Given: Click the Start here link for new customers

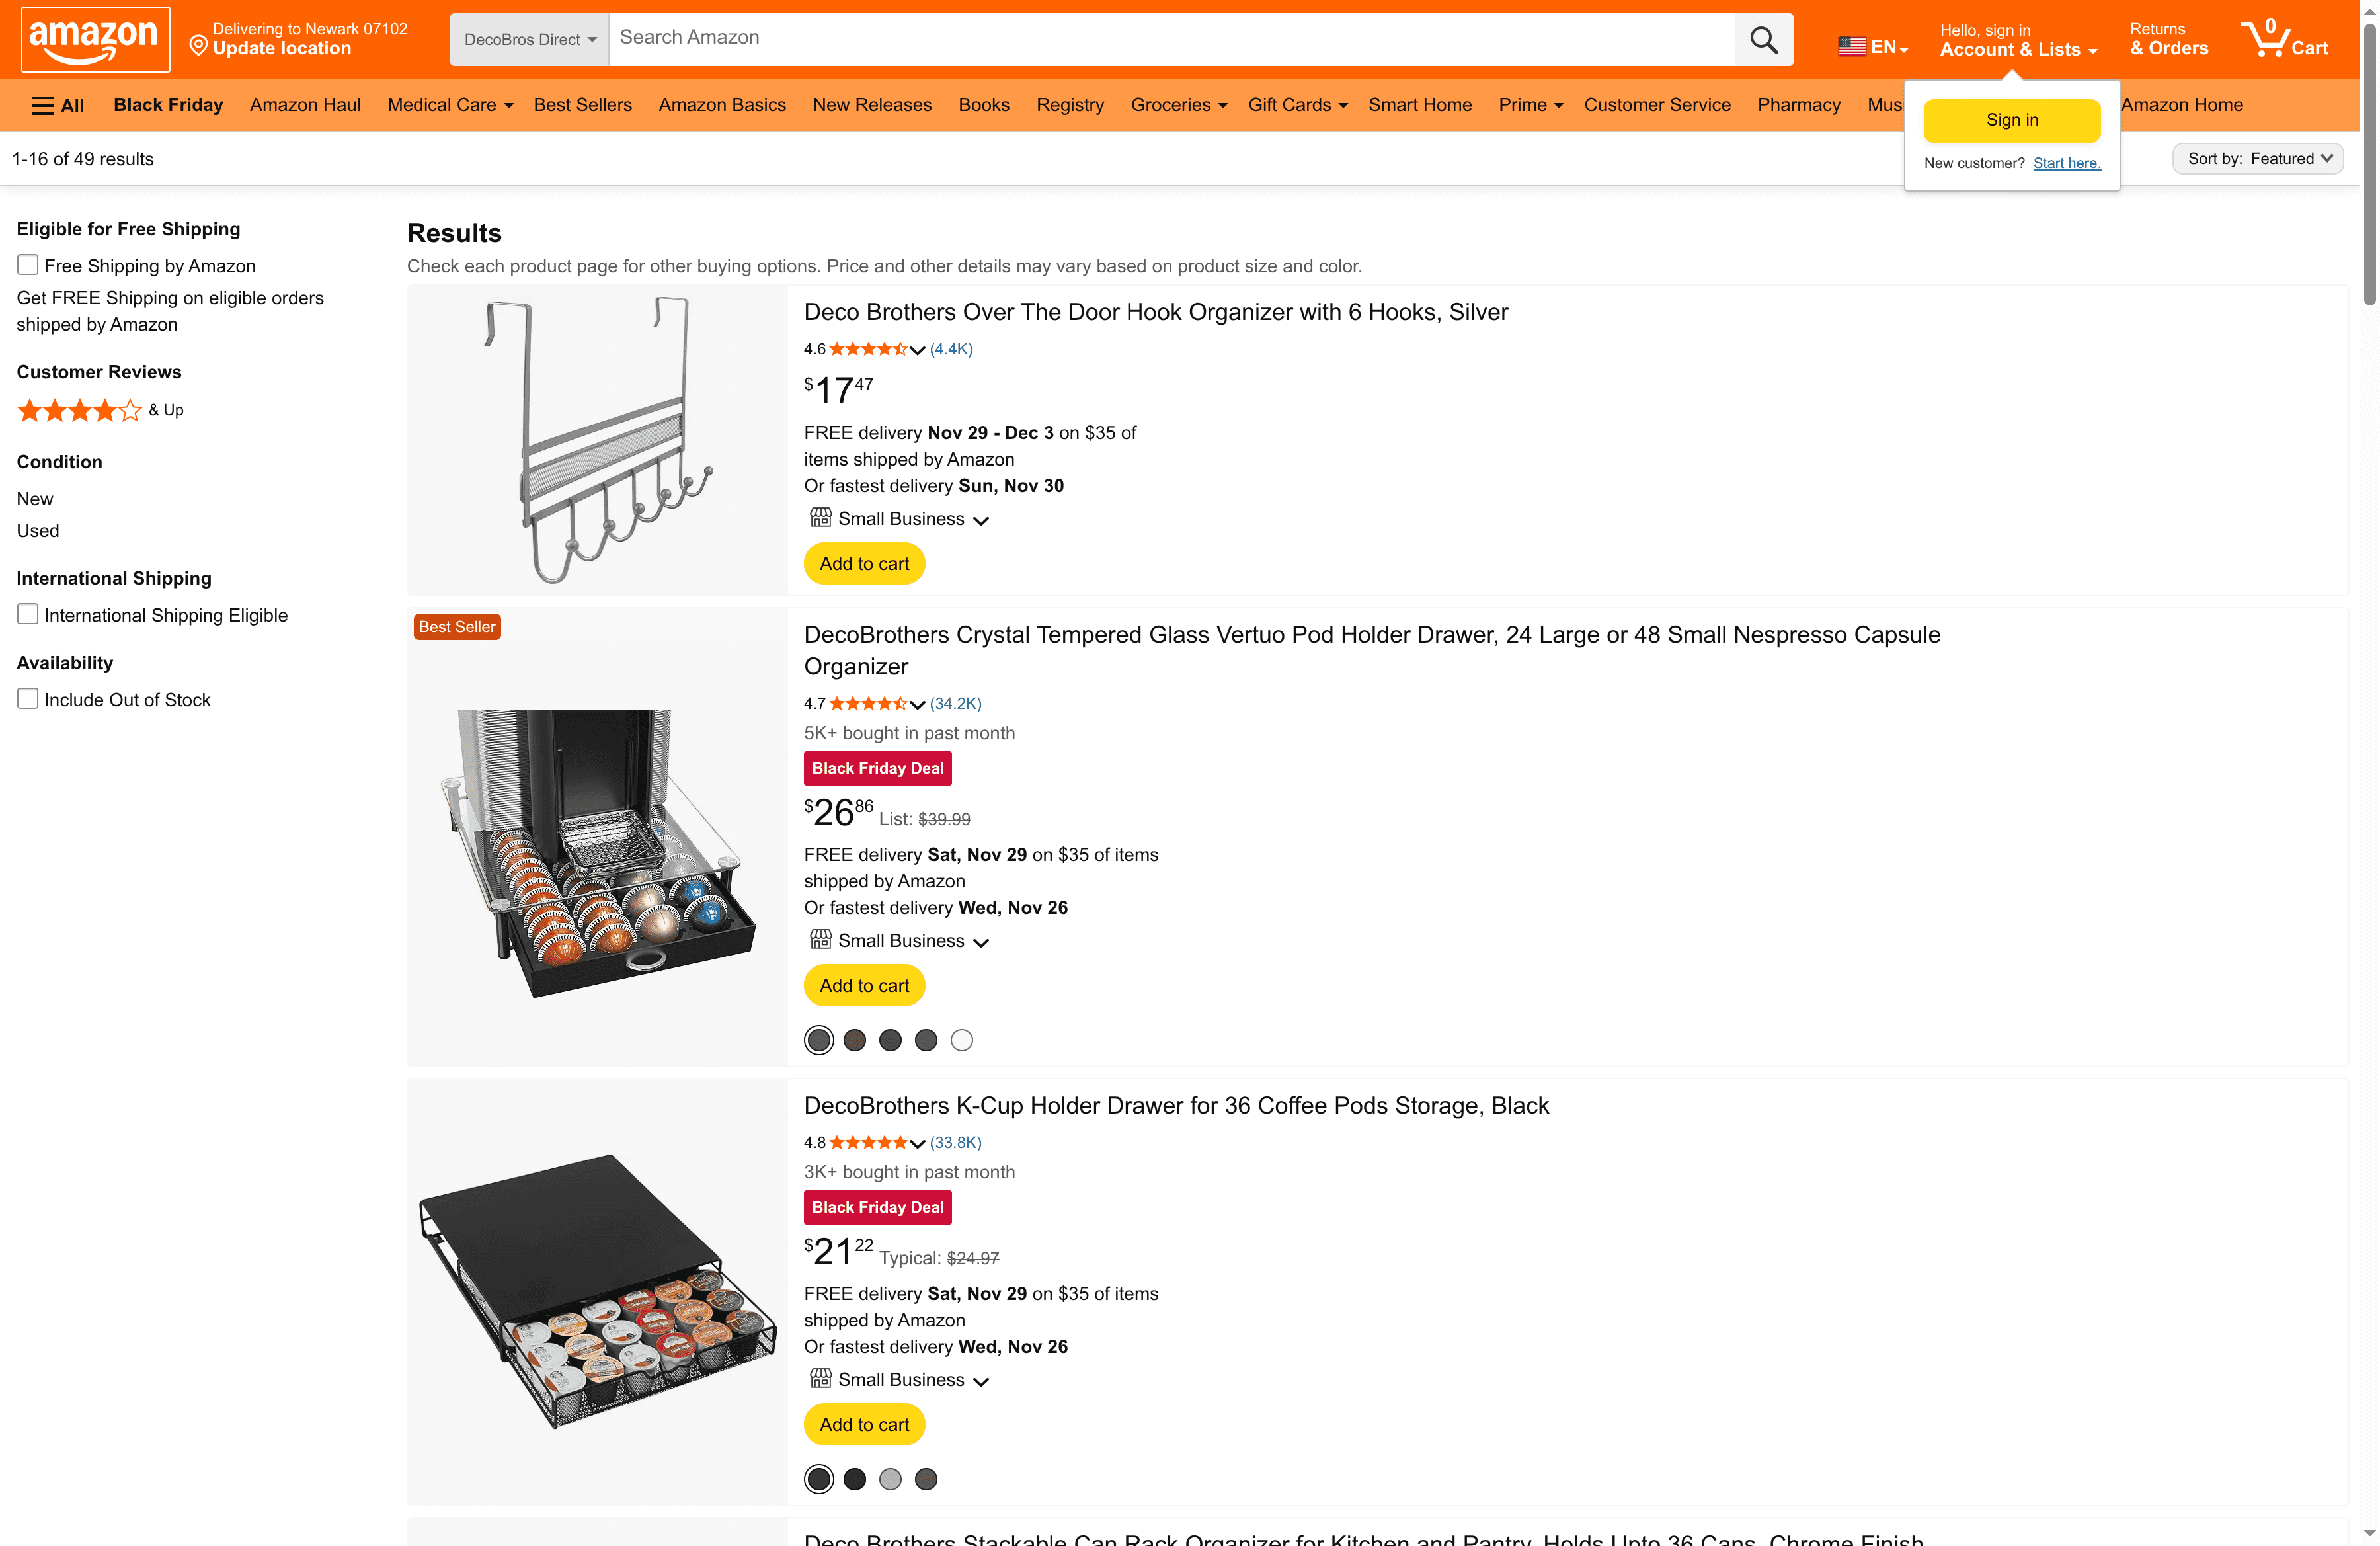Looking at the screenshot, I should (x=2066, y=163).
